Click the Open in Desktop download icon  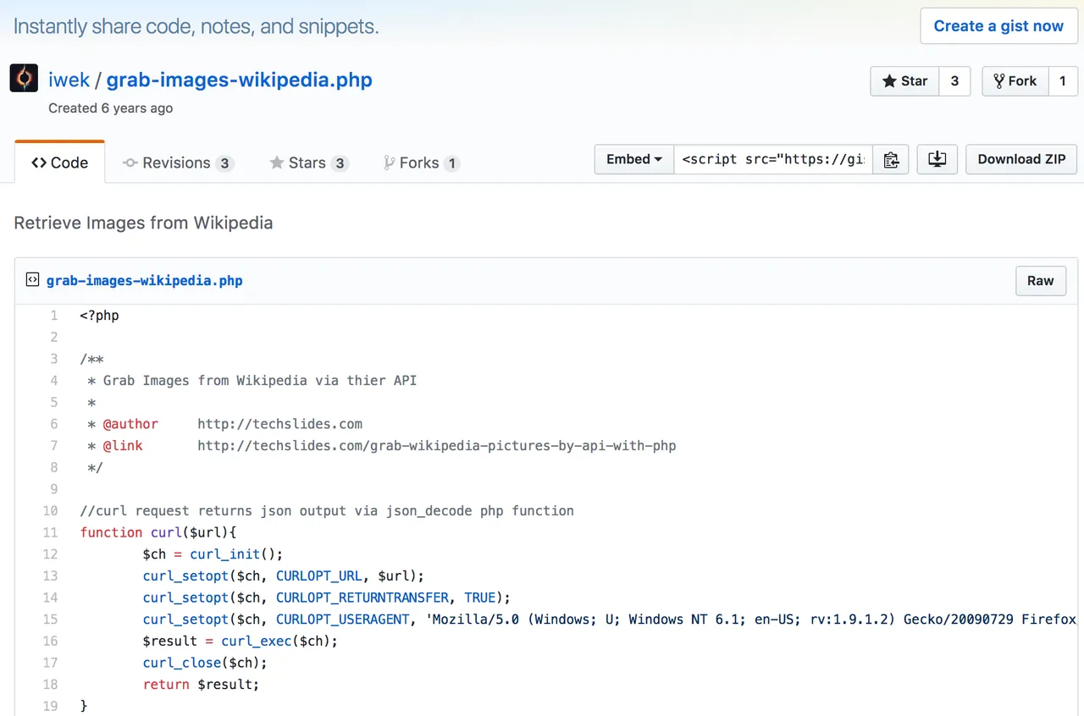pyautogui.click(x=937, y=159)
